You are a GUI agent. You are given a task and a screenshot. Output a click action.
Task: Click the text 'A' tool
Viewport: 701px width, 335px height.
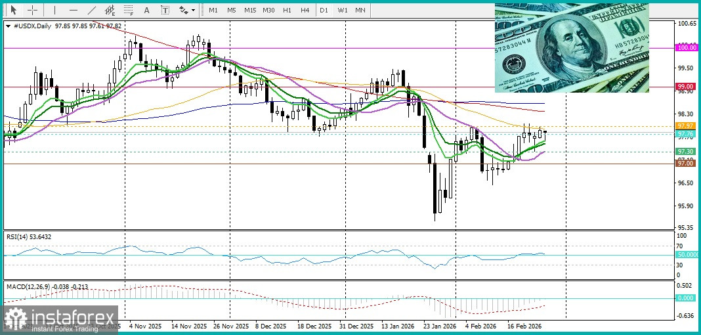146,11
